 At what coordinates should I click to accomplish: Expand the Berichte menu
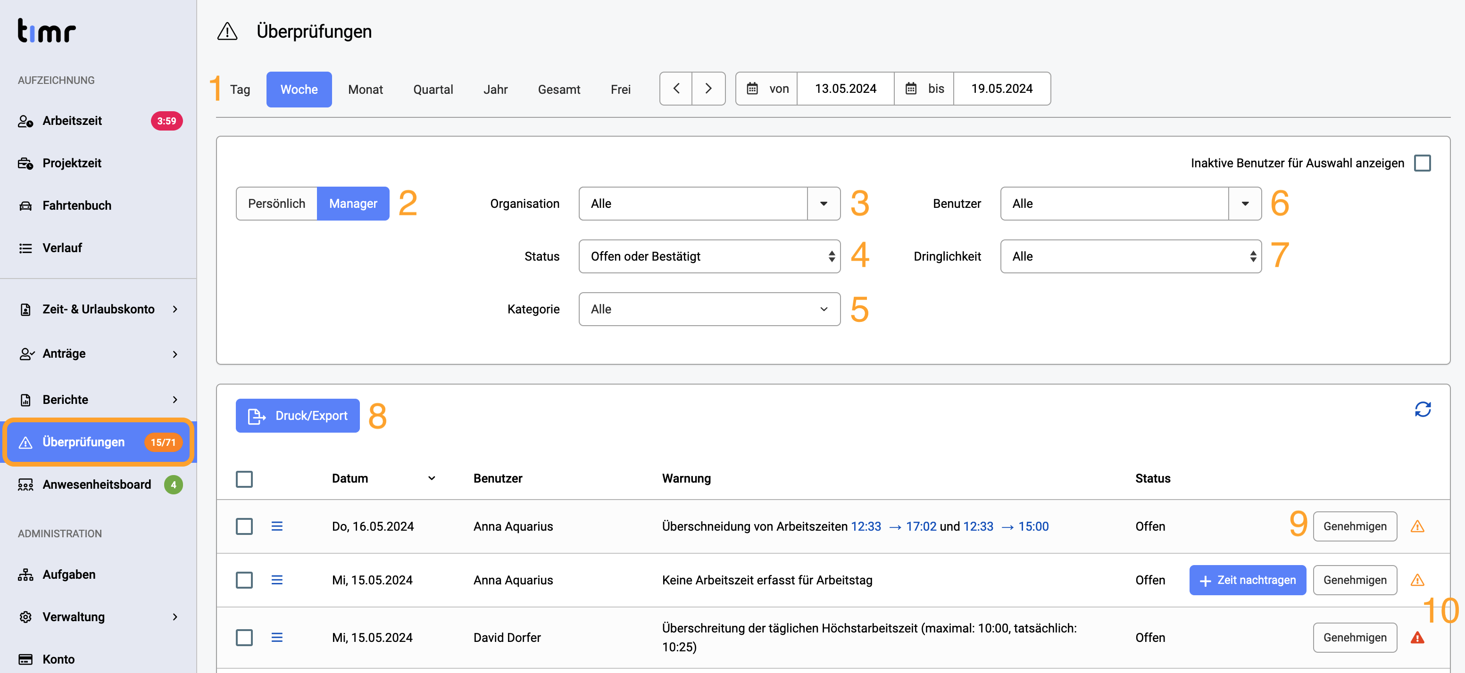pos(99,400)
